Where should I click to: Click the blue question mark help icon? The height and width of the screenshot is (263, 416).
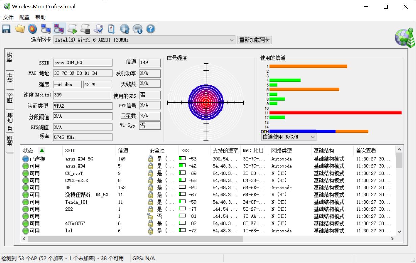151,29
